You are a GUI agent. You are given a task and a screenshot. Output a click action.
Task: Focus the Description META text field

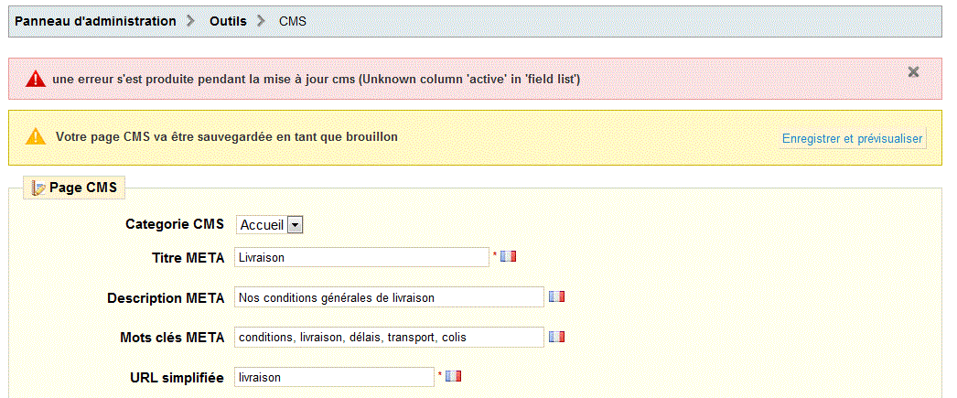389,297
